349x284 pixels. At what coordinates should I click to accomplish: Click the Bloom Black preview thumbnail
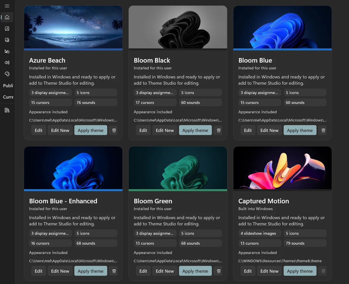pyautogui.click(x=178, y=27)
